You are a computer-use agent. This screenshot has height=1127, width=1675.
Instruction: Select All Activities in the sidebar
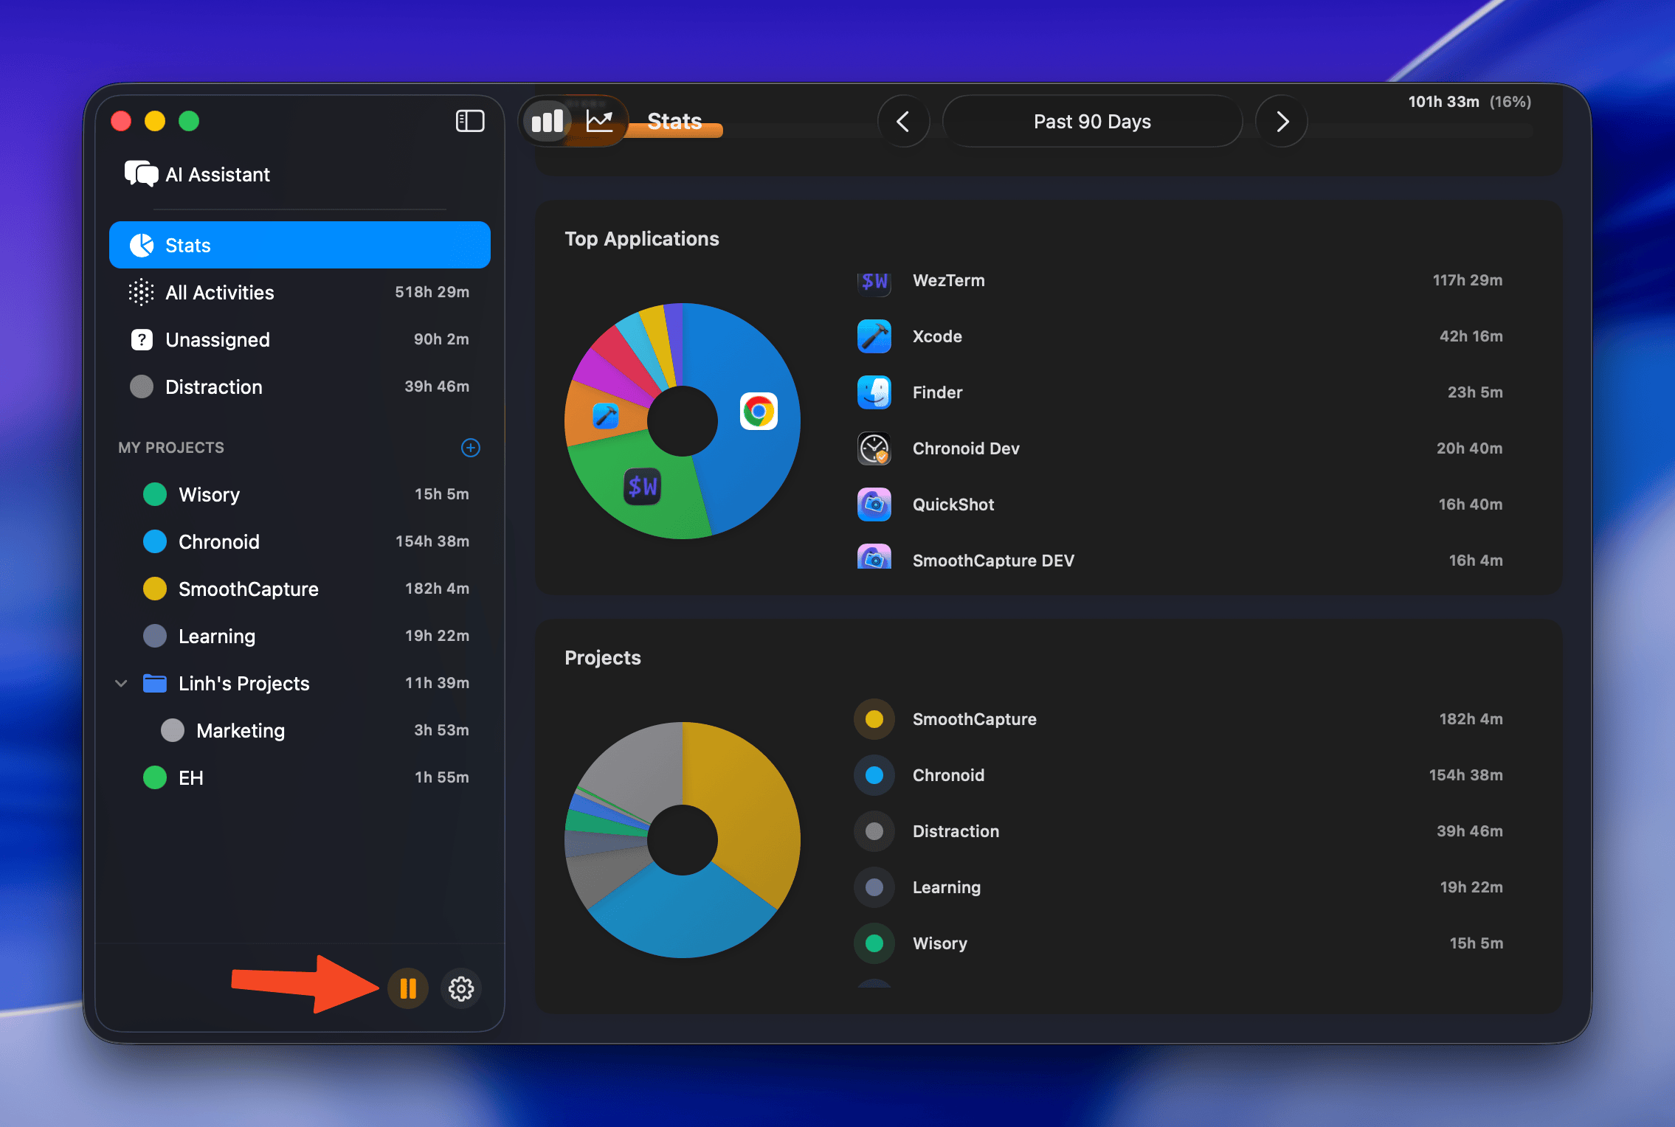click(x=220, y=293)
